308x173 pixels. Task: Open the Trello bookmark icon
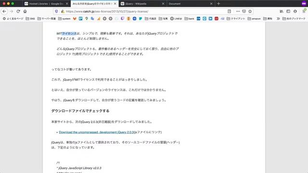coord(80,19)
